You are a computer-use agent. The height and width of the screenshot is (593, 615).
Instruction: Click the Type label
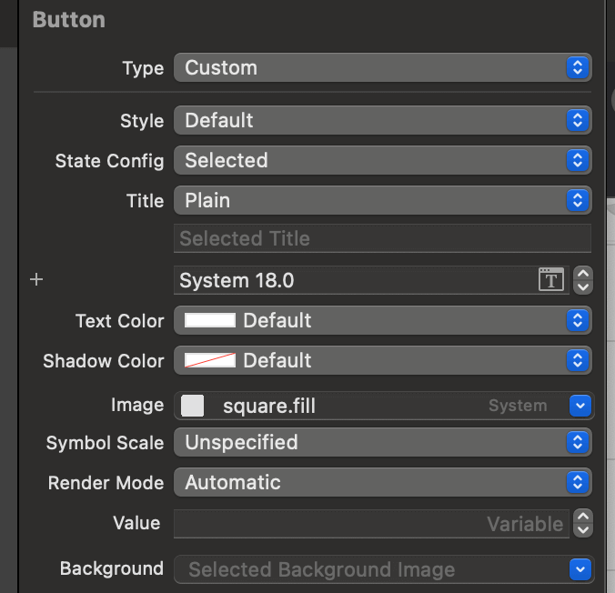pos(143,68)
